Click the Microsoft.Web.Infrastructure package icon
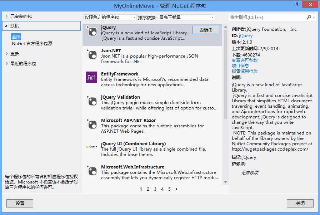 point(91,171)
